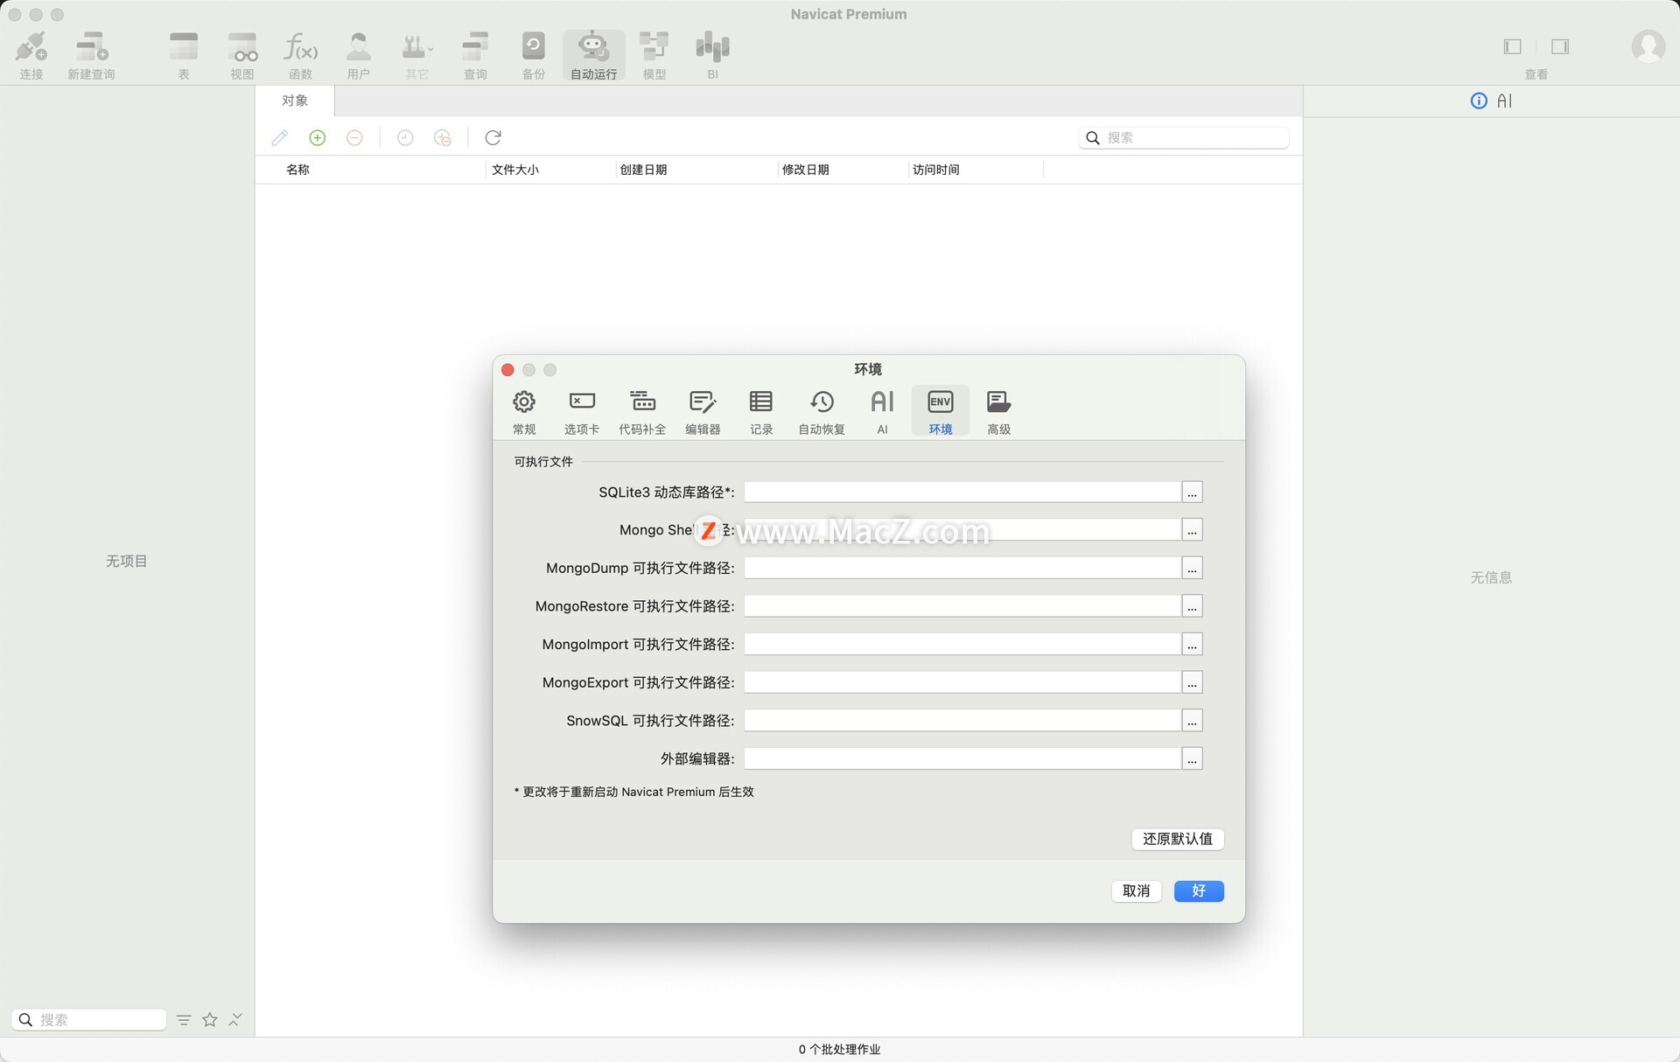The image size is (1680, 1062).
Task: Open the 连接 connection tool
Action: point(31,55)
